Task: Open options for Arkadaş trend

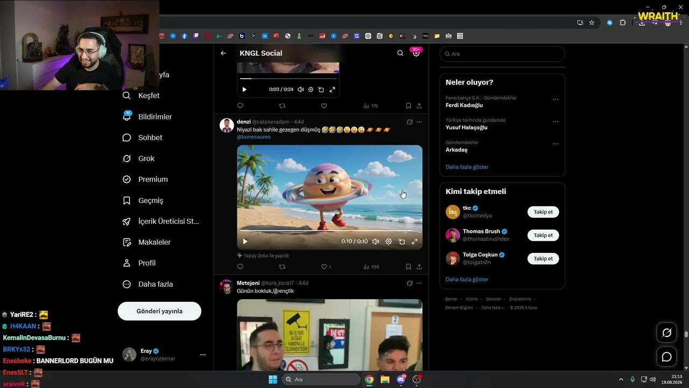Action: [x=556, y=144]
